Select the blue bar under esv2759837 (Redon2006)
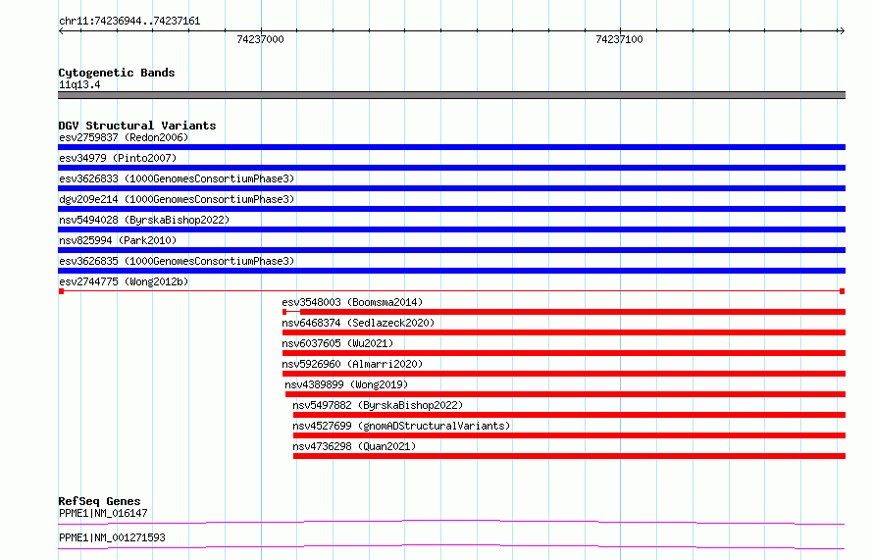Viewport: 873px width, 560px height. coord(451,147)
